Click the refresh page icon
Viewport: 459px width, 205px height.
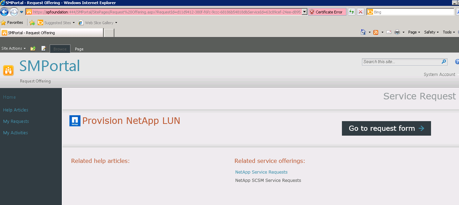(x=352, y=12)
